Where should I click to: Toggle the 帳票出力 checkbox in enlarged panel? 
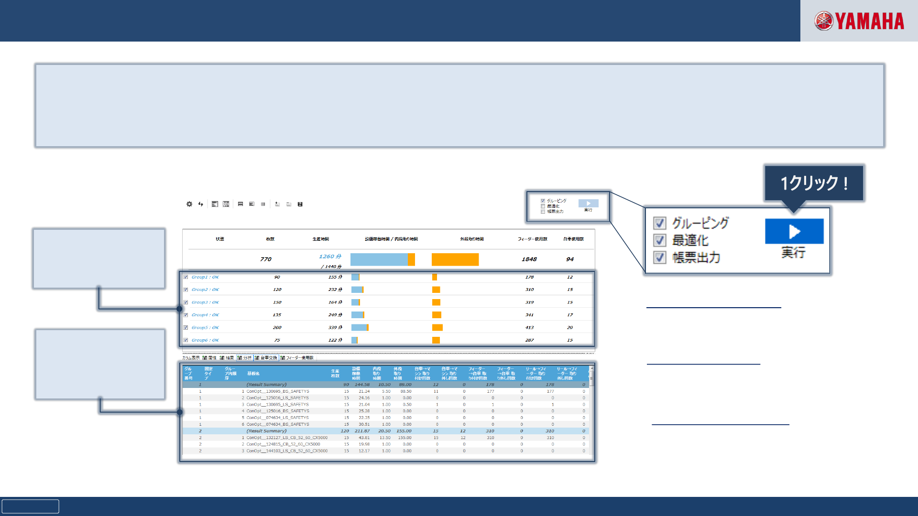(x=660, y=258)
